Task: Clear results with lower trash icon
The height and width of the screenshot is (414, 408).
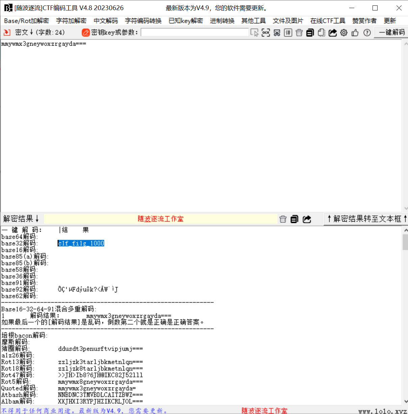Action: (x=283, y=219)
